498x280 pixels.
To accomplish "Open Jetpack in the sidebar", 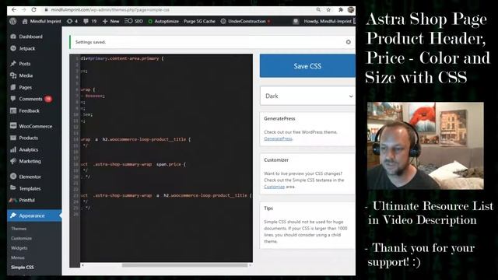I will pos(27,48).
